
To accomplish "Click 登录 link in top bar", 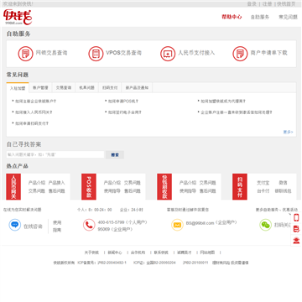I will 252,4.
